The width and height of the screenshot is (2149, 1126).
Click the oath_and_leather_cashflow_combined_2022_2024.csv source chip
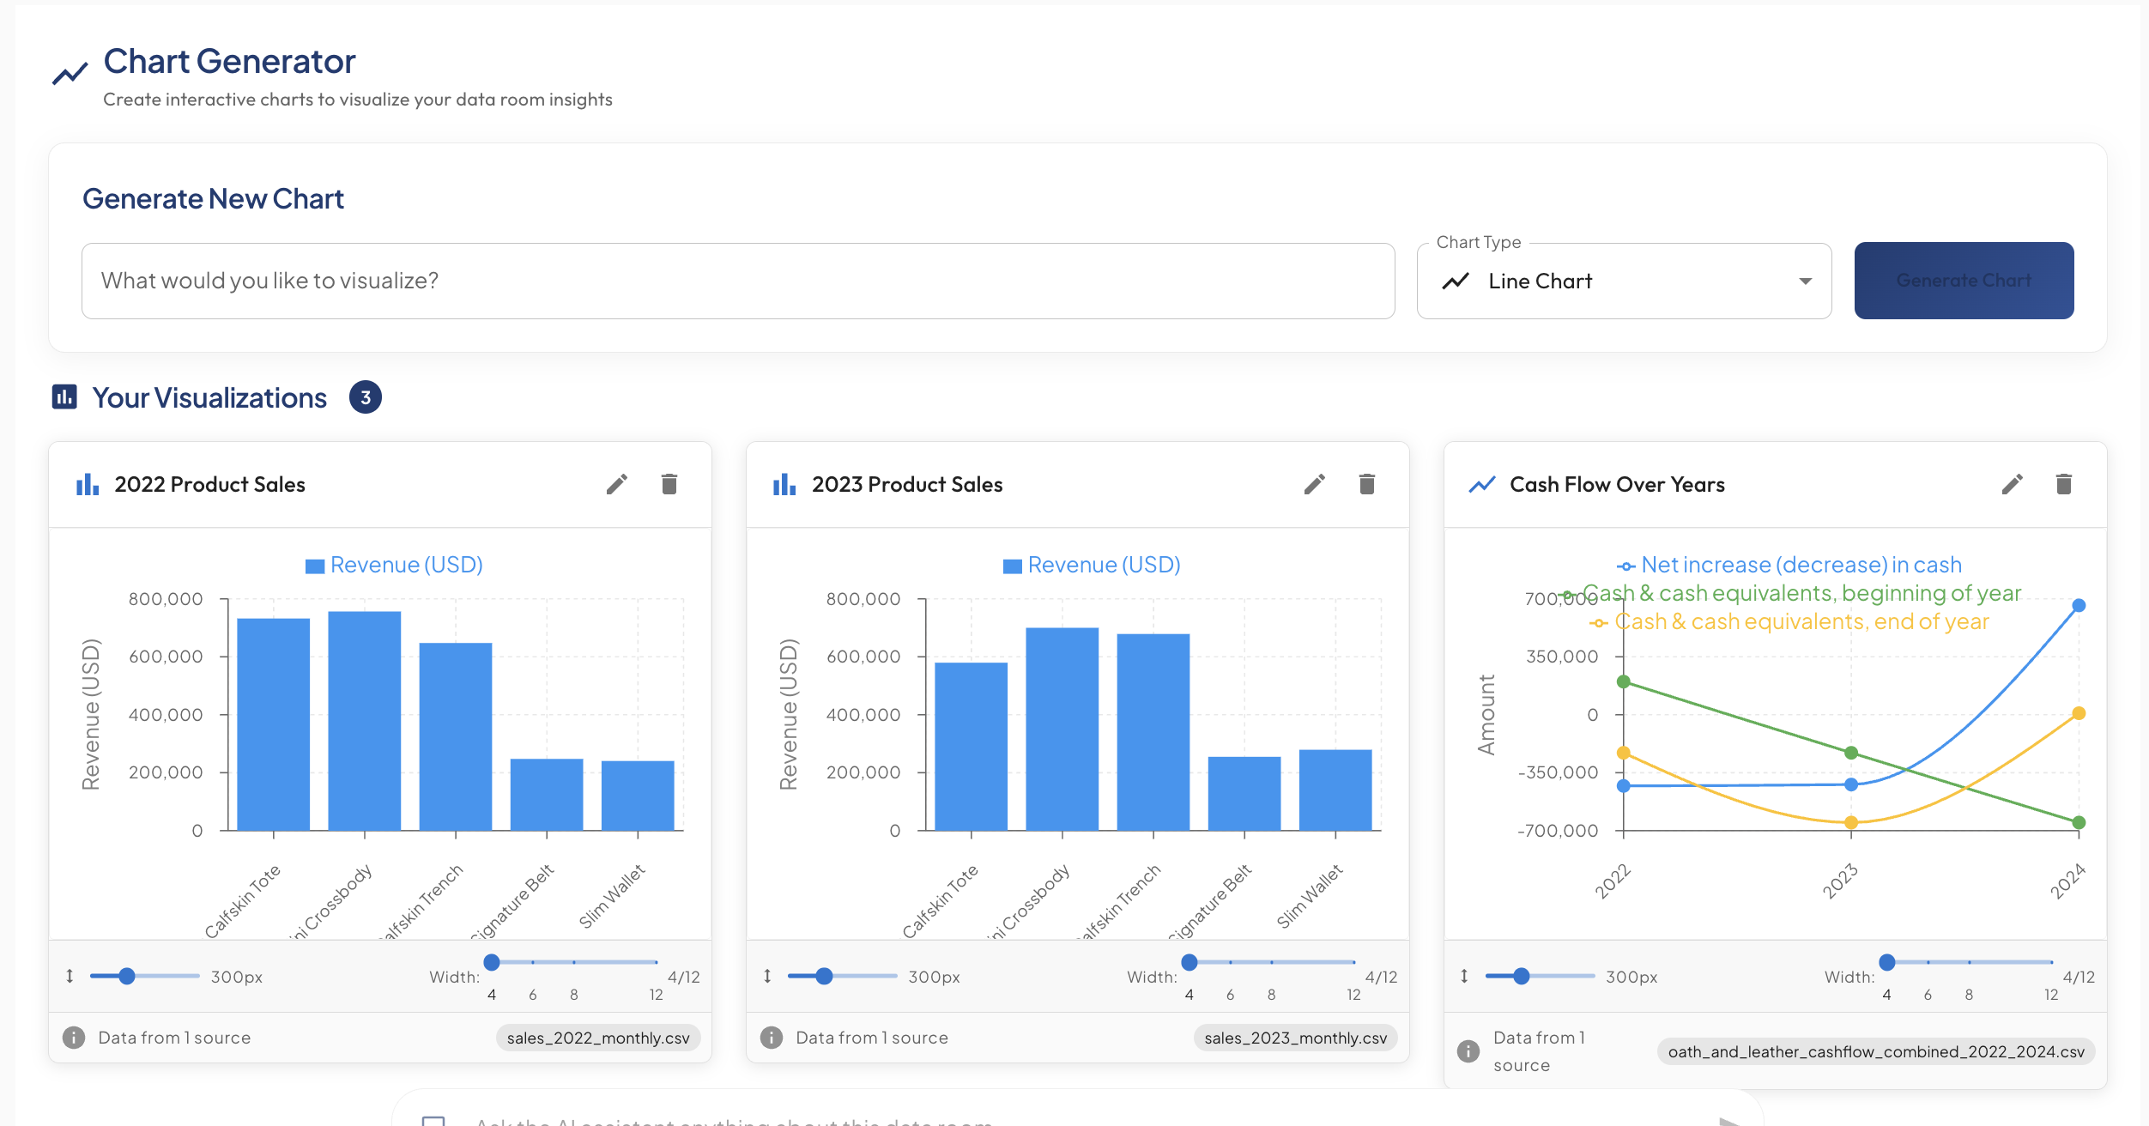click(1876, 1051)
